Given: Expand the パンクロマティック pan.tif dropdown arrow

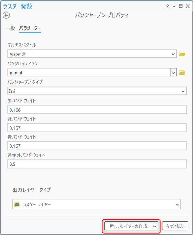Looking at the screenshot, I should coord(173,73).
